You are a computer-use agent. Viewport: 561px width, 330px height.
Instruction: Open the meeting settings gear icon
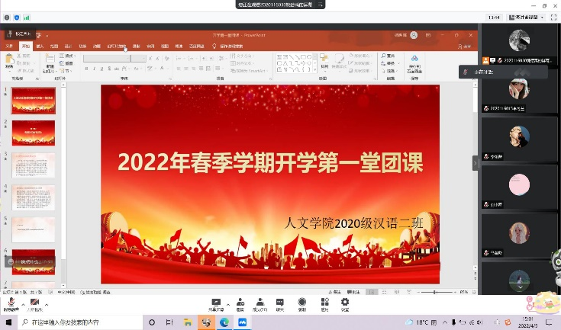[x=345, y=303]
